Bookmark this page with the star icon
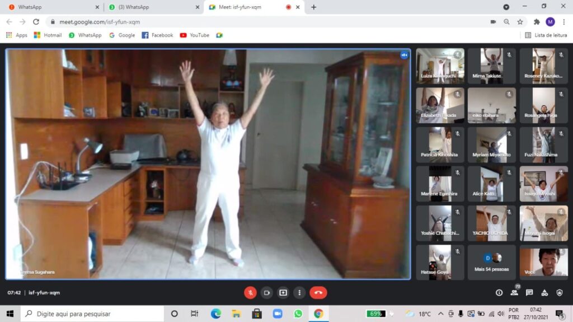This screenshot has width=573, height=322. point(520,22)
